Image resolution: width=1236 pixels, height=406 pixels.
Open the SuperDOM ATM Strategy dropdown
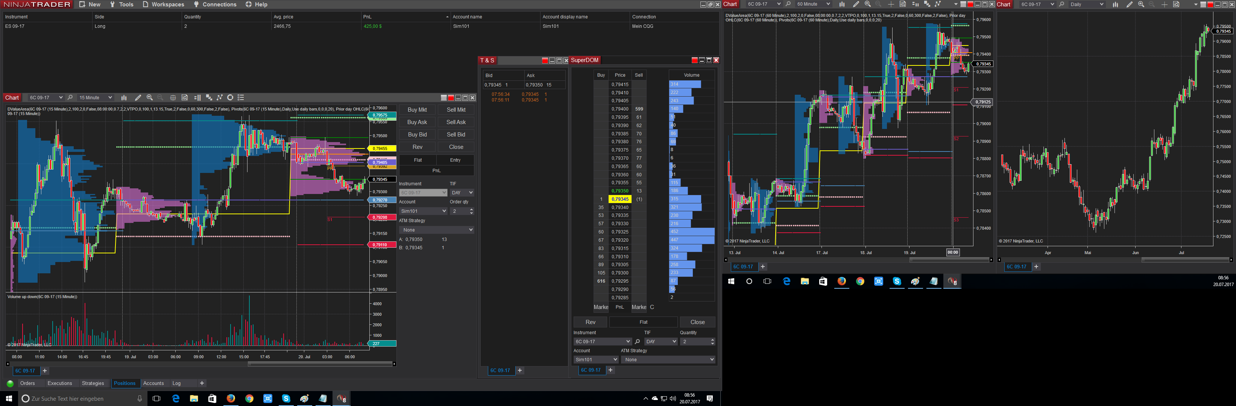pyautogui.click(x=668, y=359)
